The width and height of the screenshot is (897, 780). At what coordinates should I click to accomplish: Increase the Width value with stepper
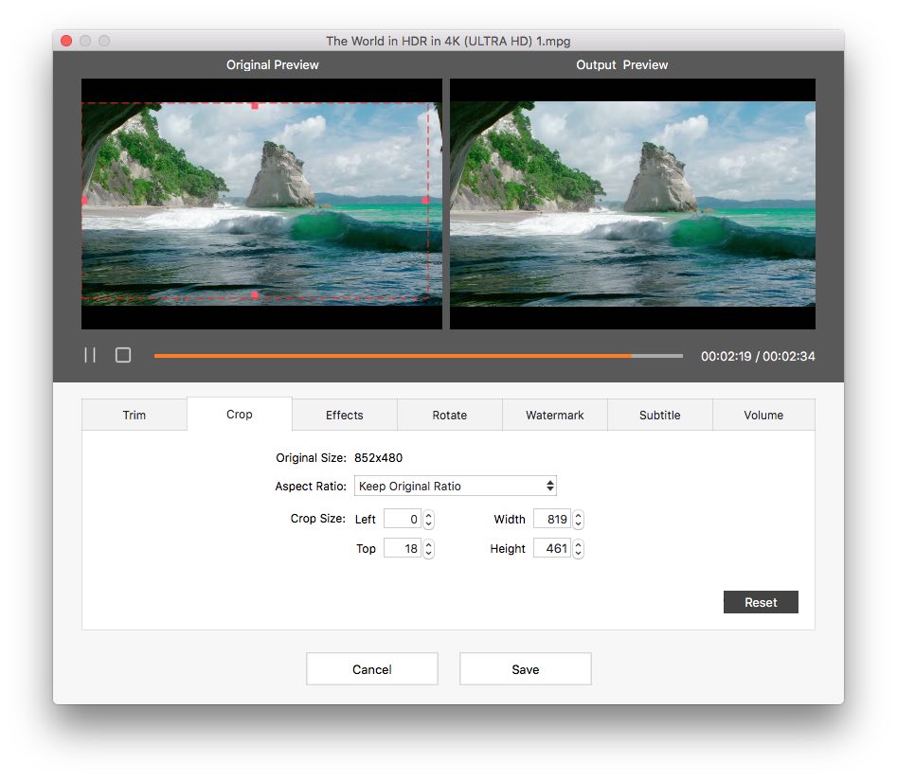point(579,515)
